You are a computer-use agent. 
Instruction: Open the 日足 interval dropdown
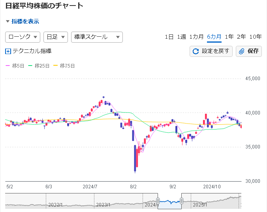[x=55, y=37]
